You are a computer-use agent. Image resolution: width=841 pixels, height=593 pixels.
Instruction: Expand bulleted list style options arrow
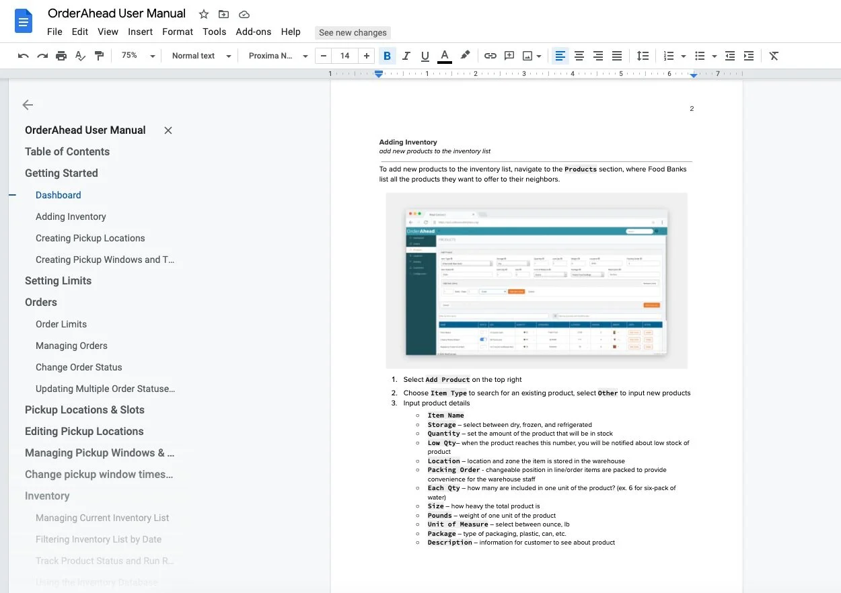point(715,56)
